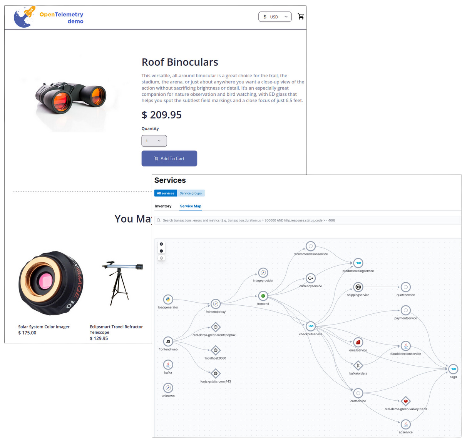
Task: Click the OpenTelemetry demo logo
Action: coord(49,17)
